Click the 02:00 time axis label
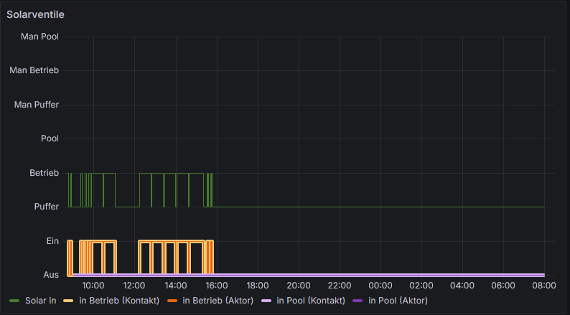This screenshot has width=570, height=315. click(x=421, y=286)
